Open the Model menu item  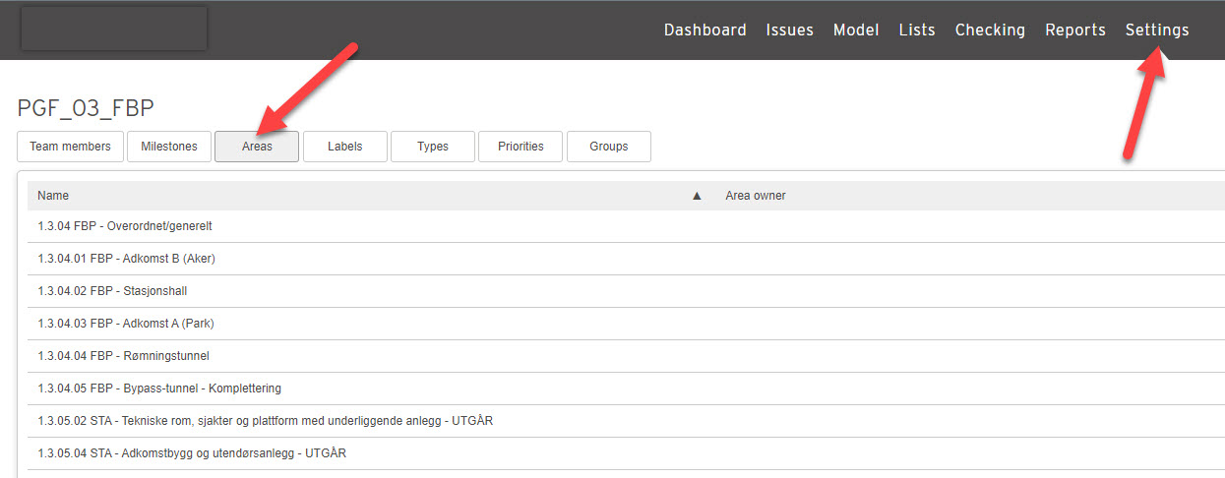856,30
